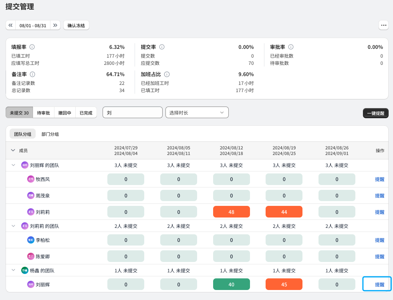Go to previous month with double-left arrow

pyautogui.click(x=10, y=25)
